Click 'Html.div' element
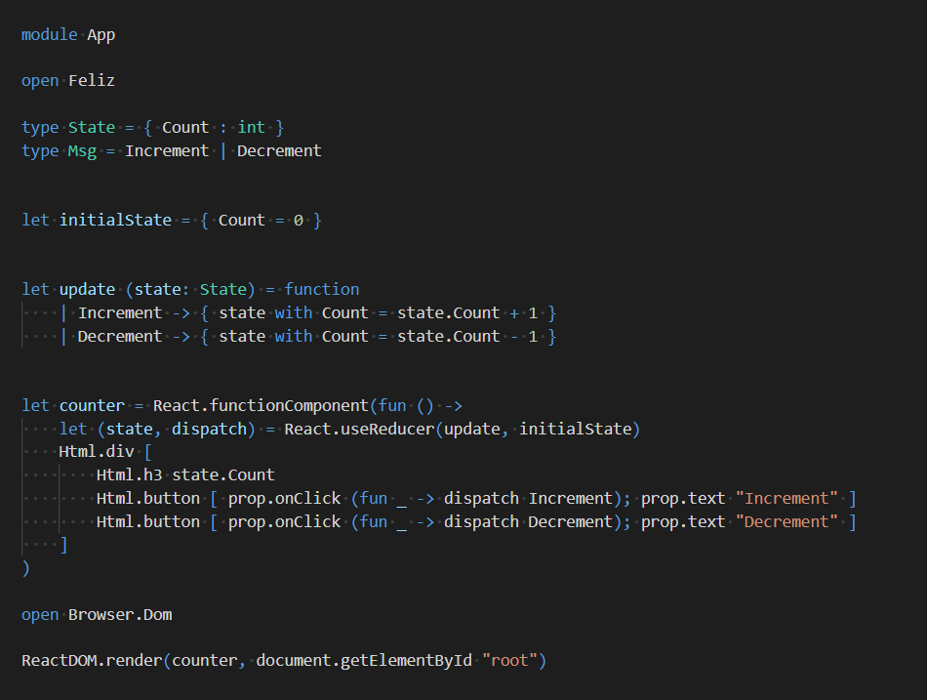927x700 pixels. click(97, 452)
